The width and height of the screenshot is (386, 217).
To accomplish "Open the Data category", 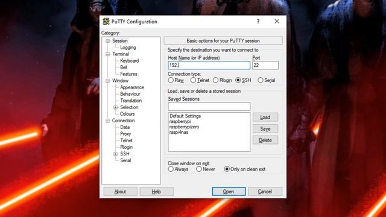I will (125, 127).
